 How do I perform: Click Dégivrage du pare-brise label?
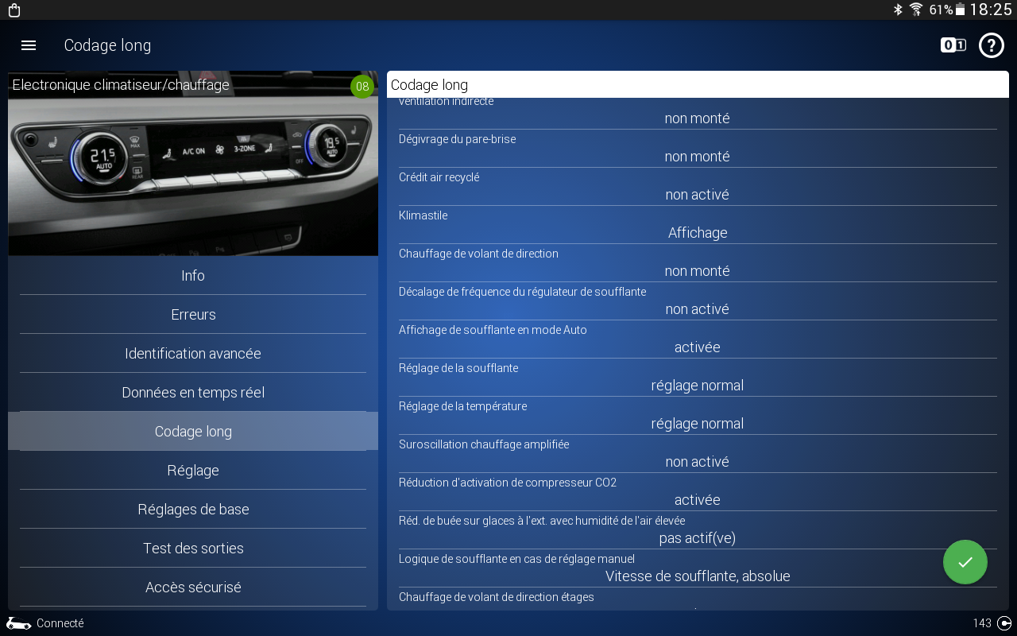(458, 139)
